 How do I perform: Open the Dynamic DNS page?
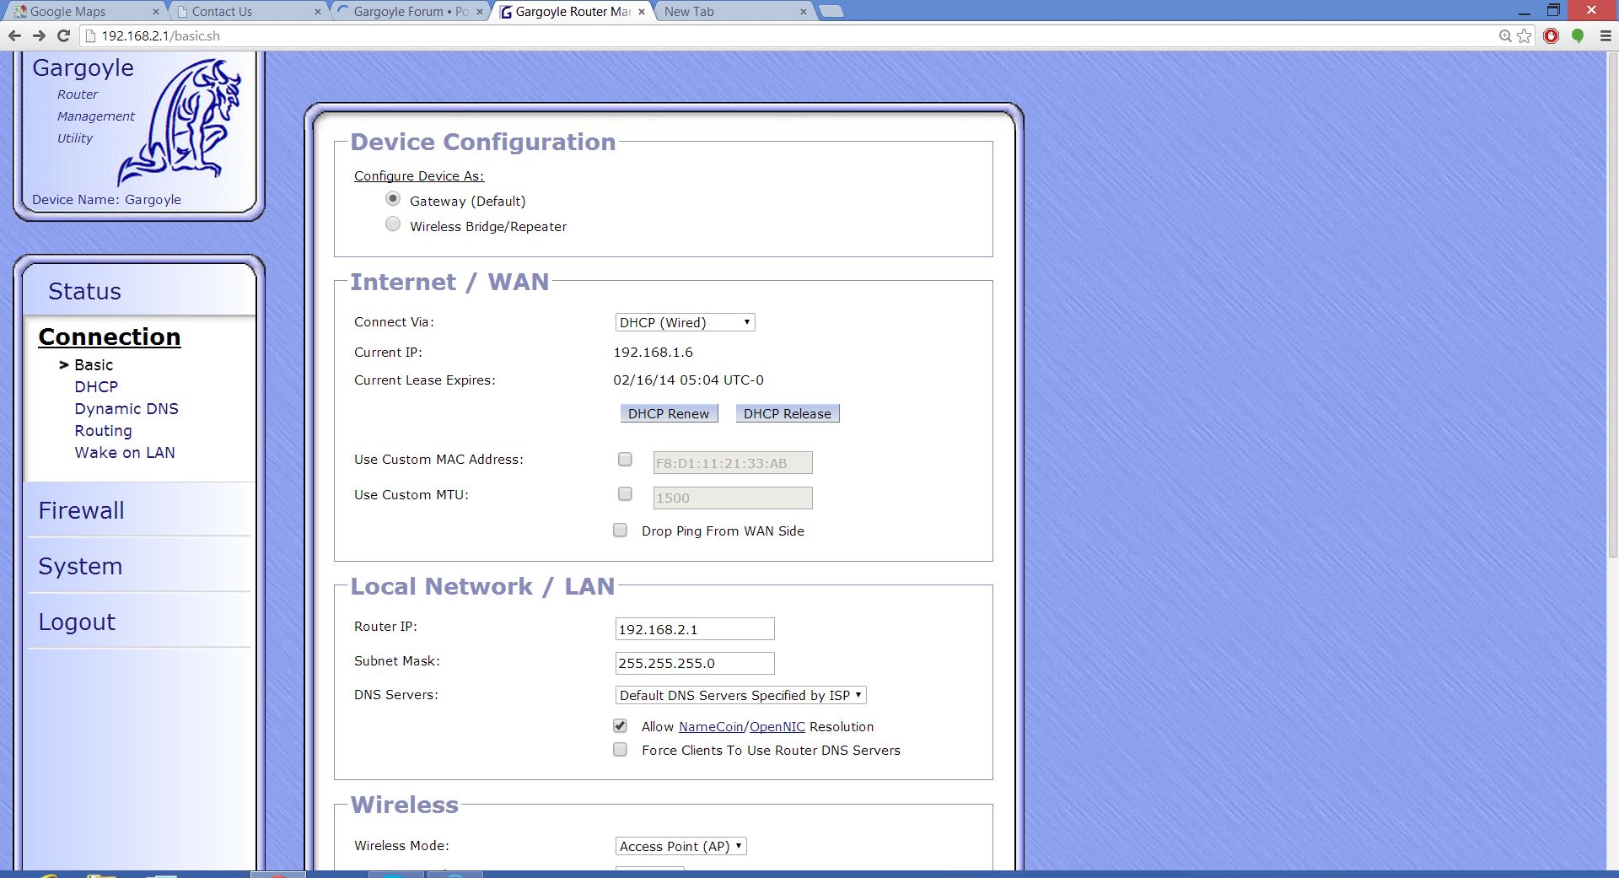[x=126, y=408]
